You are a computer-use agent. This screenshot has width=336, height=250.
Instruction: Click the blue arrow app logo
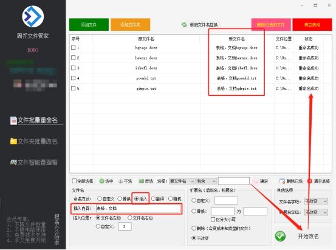coord(33,16)
